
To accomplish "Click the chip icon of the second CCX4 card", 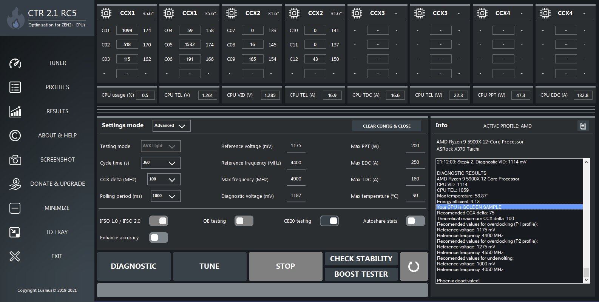I will pos(545,14).
